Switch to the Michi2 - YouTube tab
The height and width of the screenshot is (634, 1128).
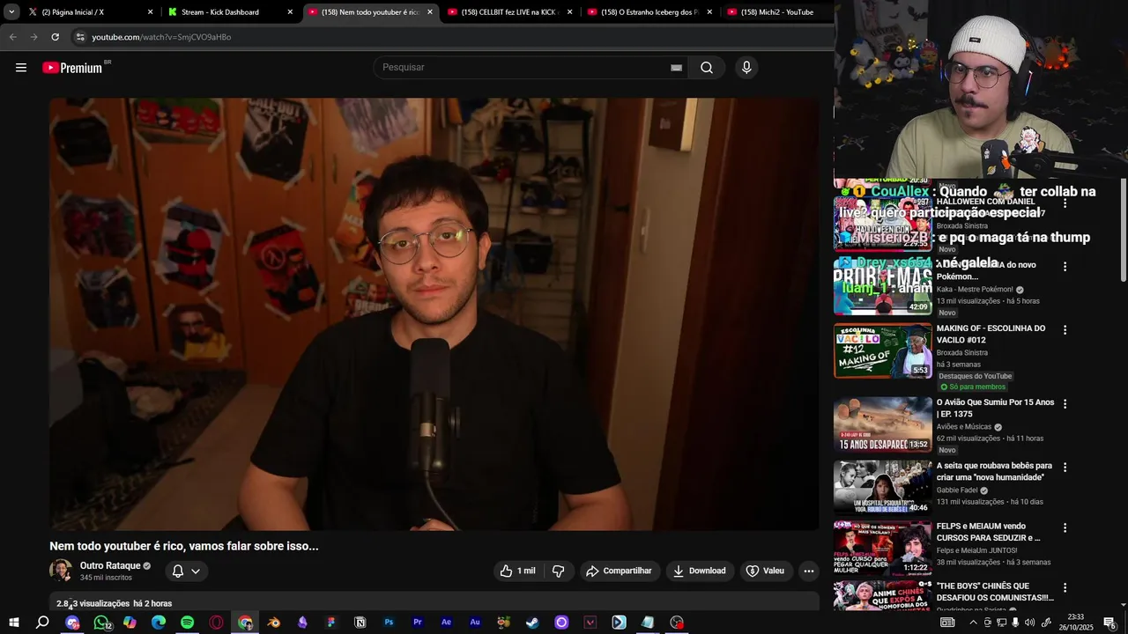click(775, 12)
